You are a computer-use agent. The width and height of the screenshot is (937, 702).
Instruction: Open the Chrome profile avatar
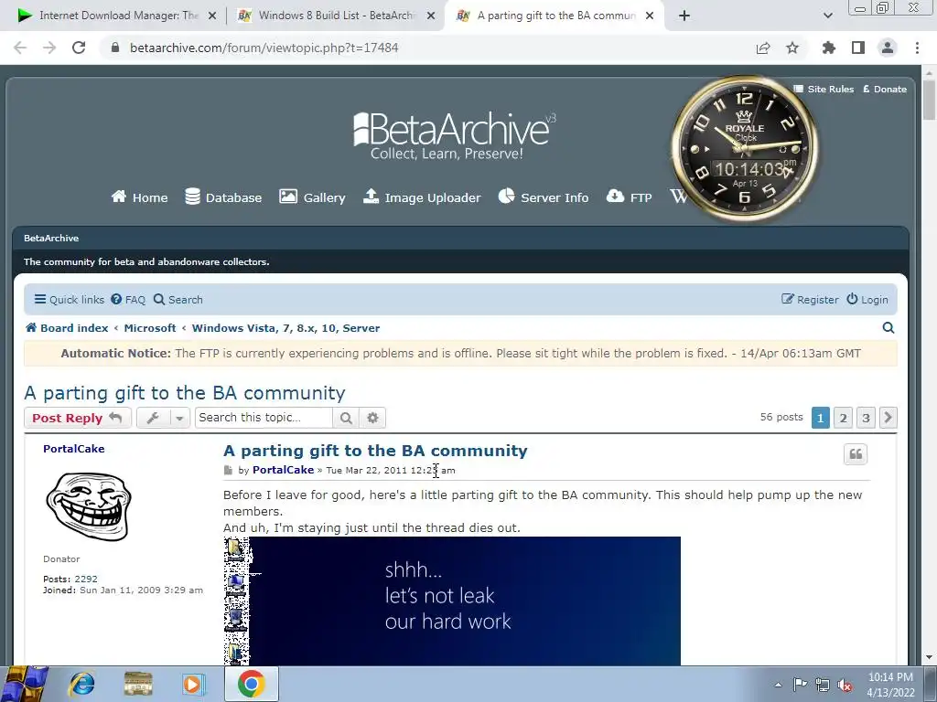coord(888,48)
